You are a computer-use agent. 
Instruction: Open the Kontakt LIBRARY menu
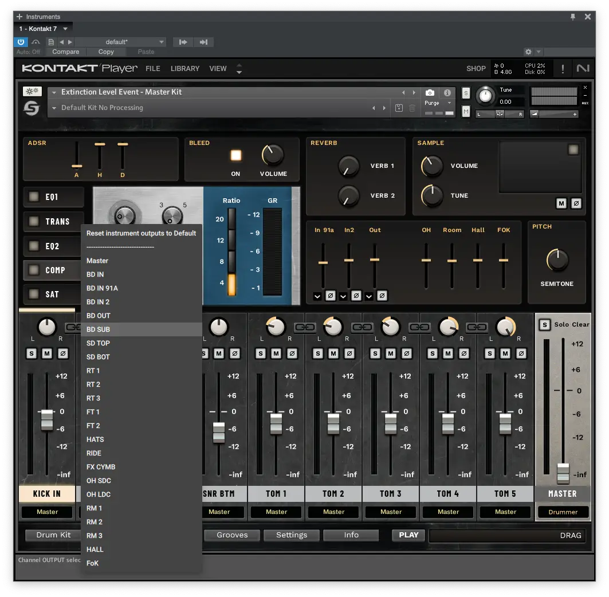185,69
